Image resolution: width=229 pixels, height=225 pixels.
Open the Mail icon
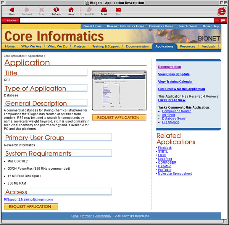click(x=118, y=10)
